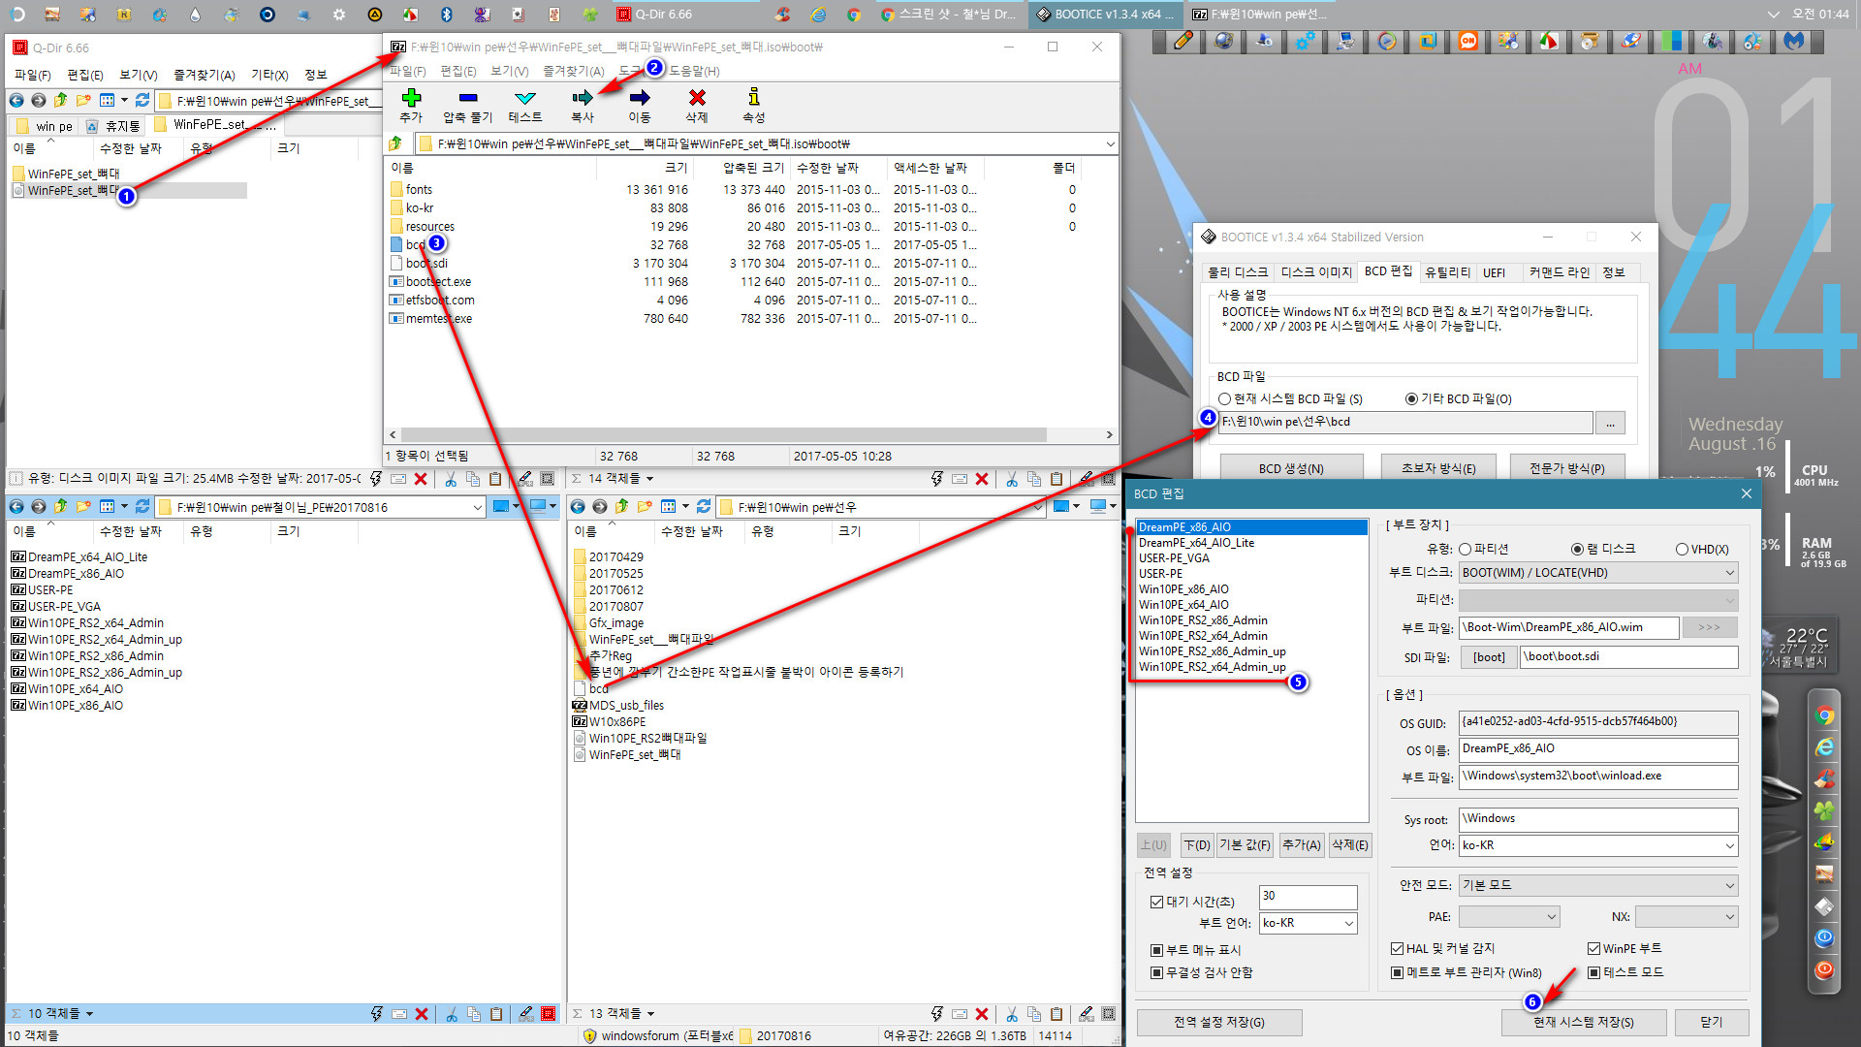
Task: Click BCD 생성(N) button
Action: coord(1291,468)
